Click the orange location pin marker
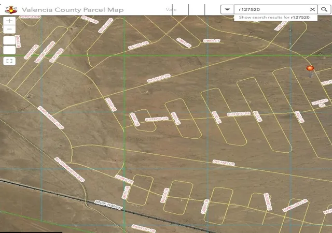 pyautogui.click(x=310, y=68)
